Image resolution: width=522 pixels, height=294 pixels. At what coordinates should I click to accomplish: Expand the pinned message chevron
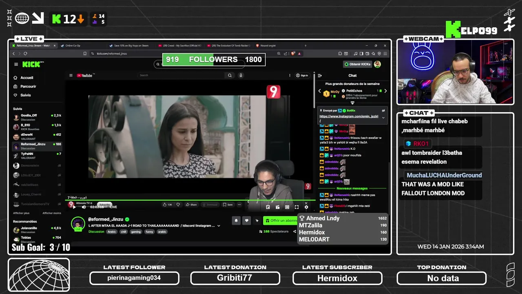[383, 118]
